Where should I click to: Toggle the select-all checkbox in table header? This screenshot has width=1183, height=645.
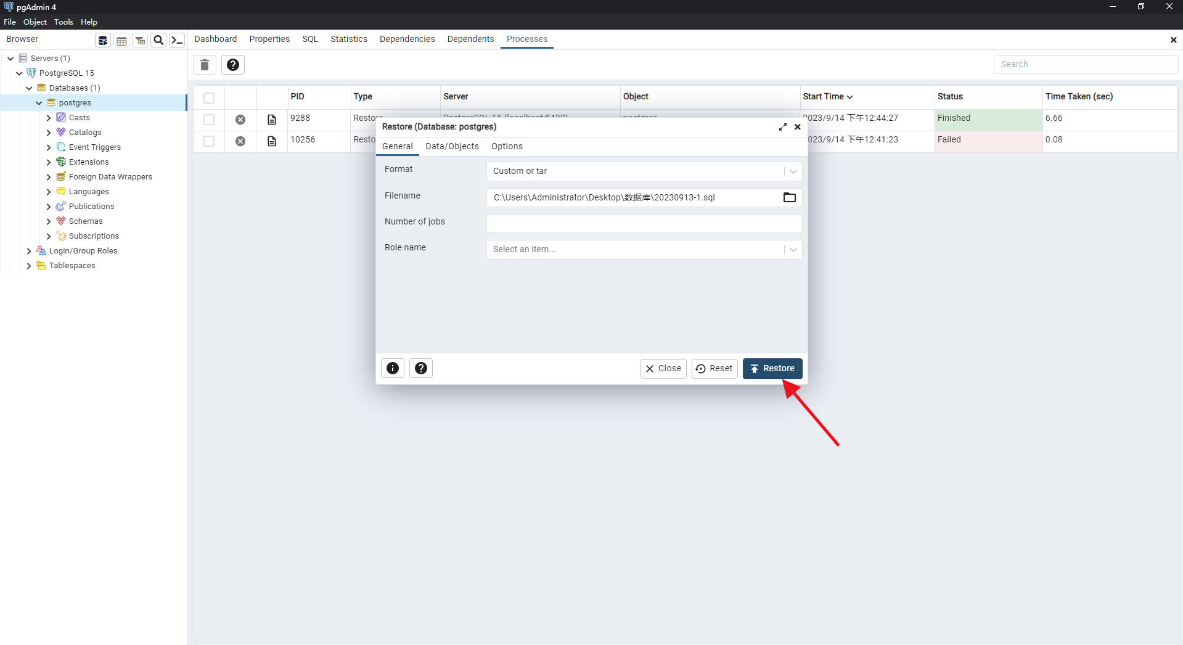tap(209, 98)
